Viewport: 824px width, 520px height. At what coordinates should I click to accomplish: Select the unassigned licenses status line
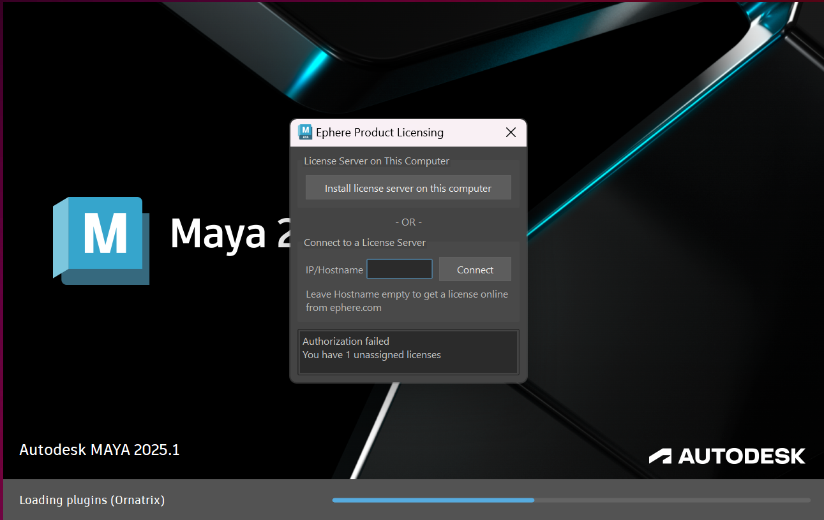(371, 355)
